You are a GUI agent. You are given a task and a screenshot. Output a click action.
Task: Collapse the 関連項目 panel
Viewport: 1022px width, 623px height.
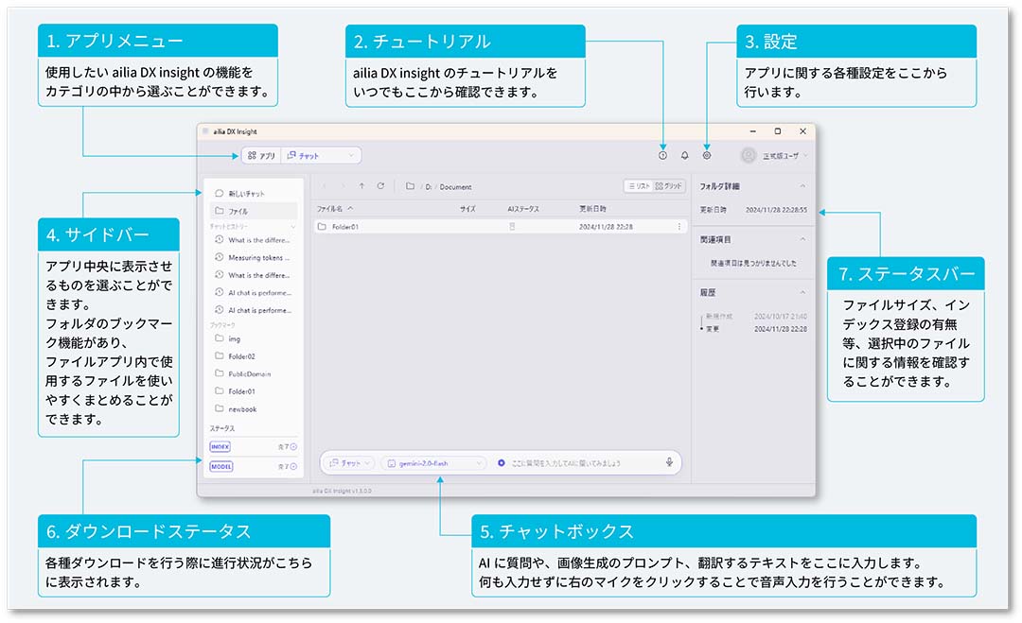click(803, 239)
